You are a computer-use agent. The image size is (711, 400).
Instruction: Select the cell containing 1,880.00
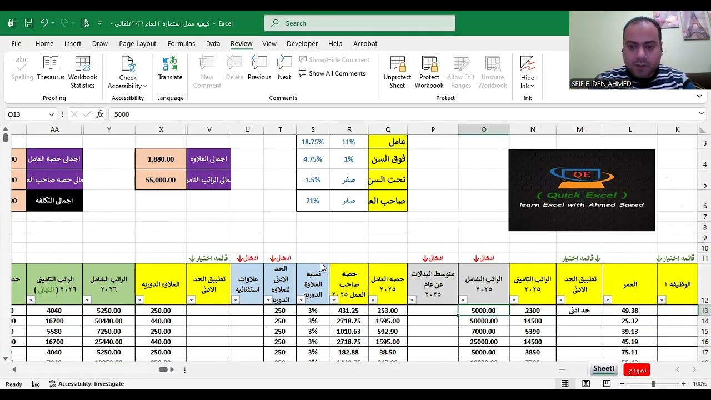click(161, 159)
